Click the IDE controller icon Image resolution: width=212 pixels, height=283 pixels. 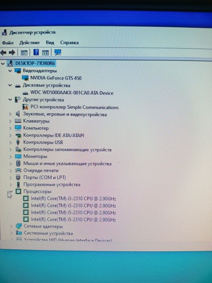[x=18, y=135]
